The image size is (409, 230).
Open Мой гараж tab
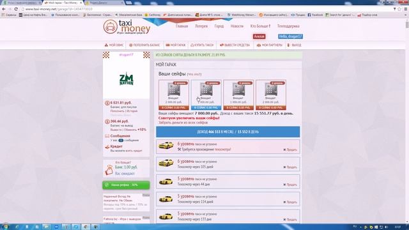[x=176, y=45]
